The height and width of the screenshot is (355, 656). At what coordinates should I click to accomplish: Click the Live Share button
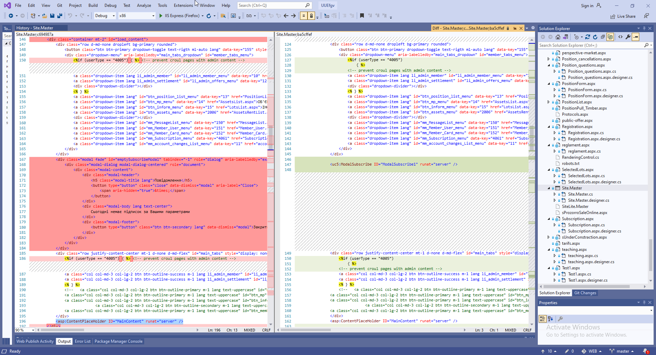[623, 16]
